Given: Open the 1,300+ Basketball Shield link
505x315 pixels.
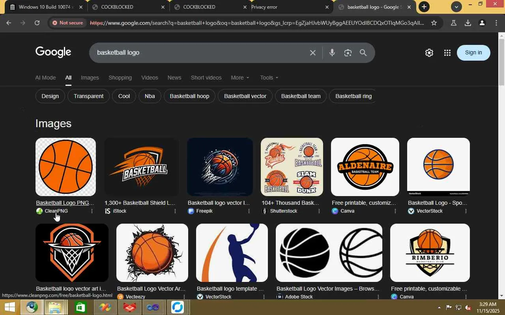Looking at the screenshot, I should [140, 203].
